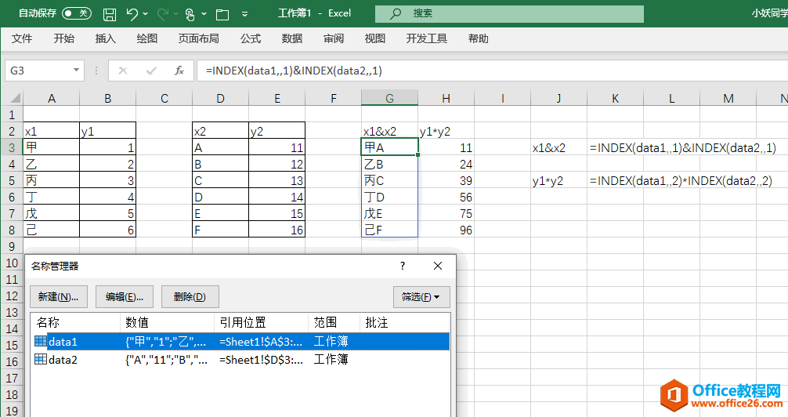Viewport: 788px width, 417px height.
Task: Expand the Name Box dropdown arrow
Action: click(x=77, y=71)
